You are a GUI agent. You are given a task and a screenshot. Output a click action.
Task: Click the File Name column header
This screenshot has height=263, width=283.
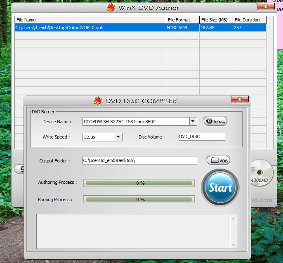pyautogui.click(x=90, y=20)
